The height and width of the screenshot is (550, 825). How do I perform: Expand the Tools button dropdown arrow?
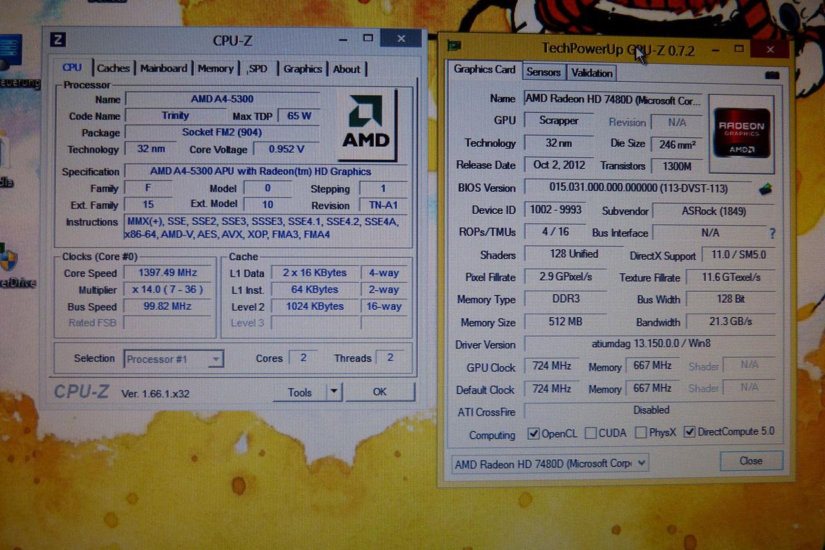(x=333, y=392)
